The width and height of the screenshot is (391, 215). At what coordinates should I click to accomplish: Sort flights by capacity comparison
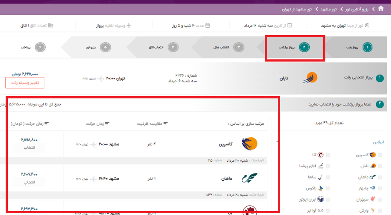(153, 124)
